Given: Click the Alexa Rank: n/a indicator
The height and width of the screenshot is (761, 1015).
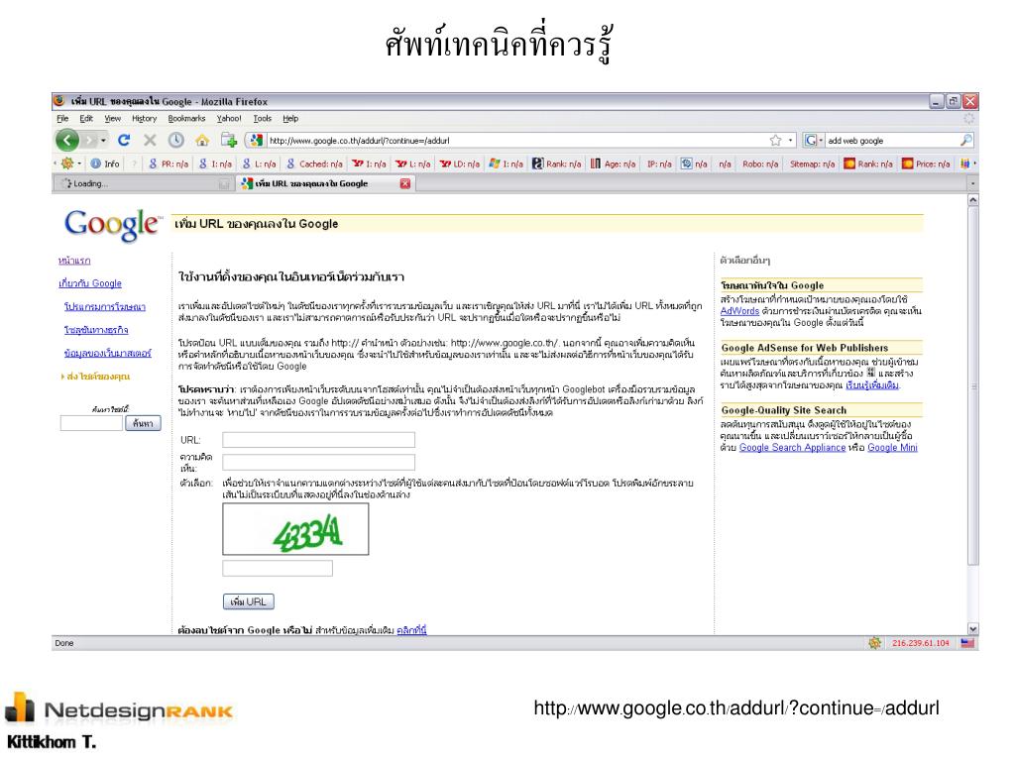Looking at the screenshot, I should [557, 163].
